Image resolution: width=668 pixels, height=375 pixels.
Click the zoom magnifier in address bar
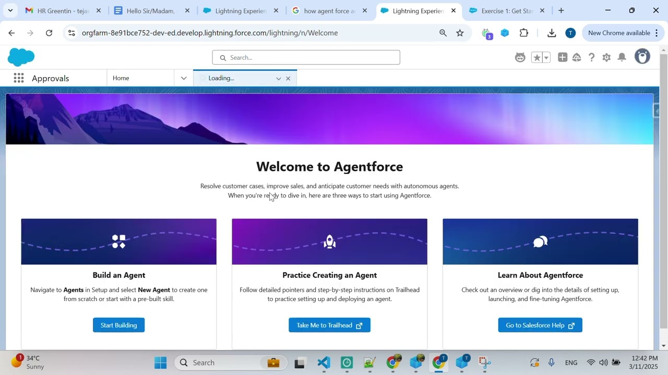pyautogui.click(x=443, y=33)
